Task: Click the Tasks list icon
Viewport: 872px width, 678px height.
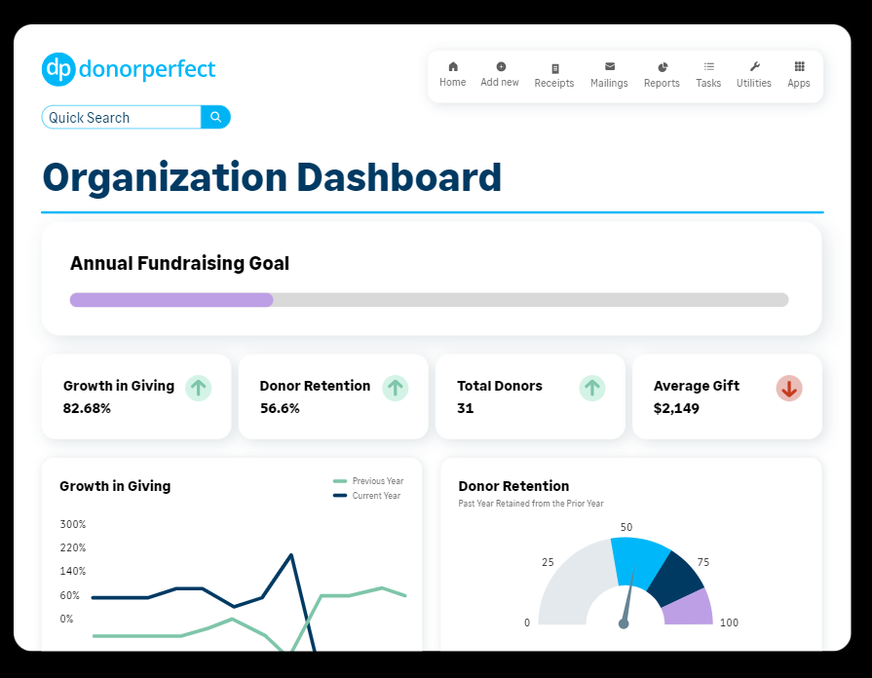Action: click(708, 67)
